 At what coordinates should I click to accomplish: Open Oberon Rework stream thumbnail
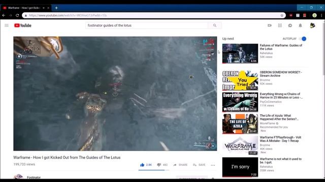point(240,80)
